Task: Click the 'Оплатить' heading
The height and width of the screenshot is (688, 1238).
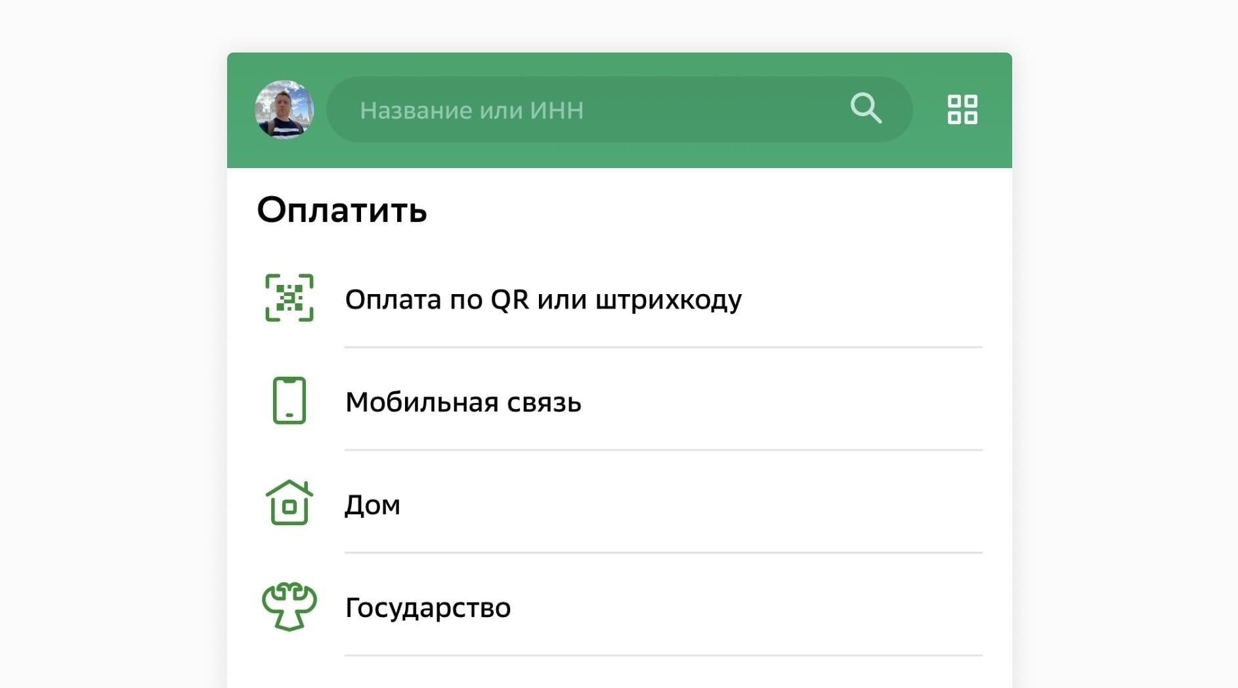Action: click(x=342, y=211)
